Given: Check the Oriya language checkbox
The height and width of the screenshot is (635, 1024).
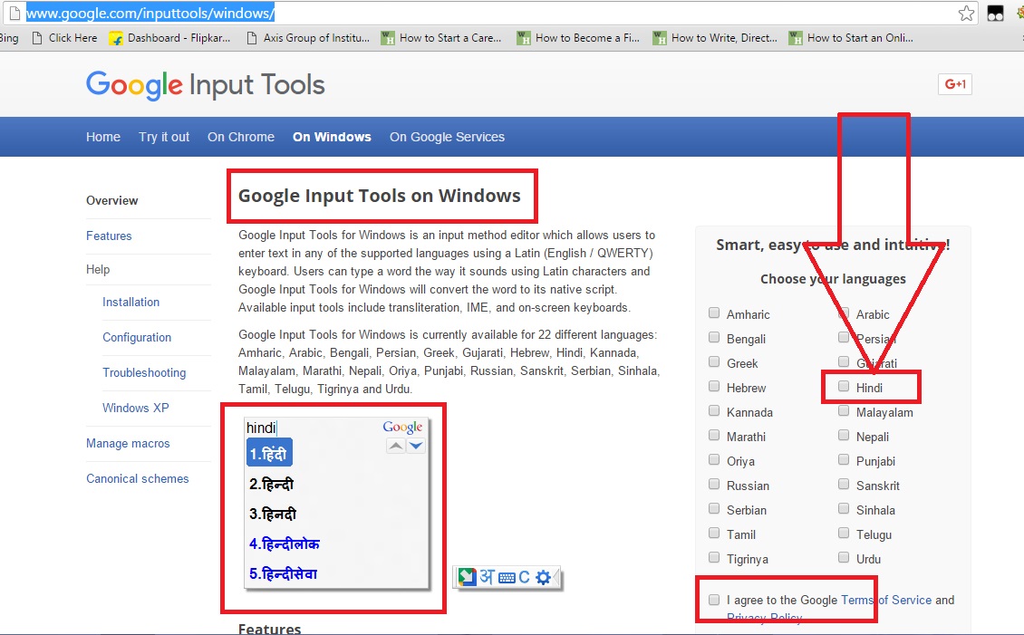Looking at the screenshot, I should click(714, 459).
